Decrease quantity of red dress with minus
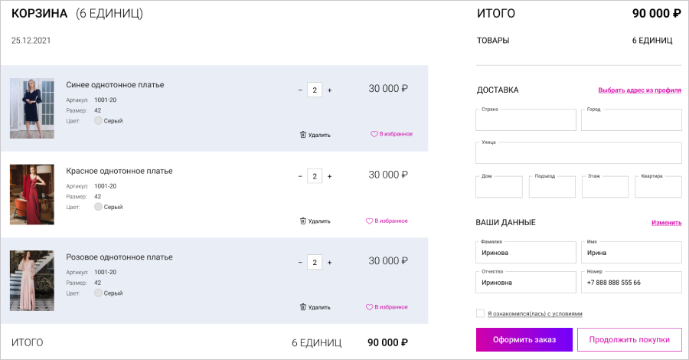Screen dimensions: 689x360 tap(300, 176)
